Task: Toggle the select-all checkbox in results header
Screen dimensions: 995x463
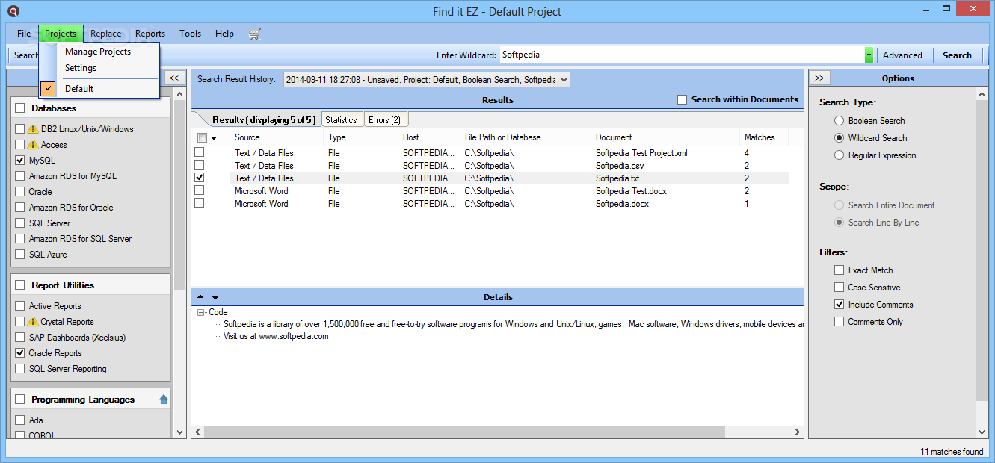Action: 202,137
